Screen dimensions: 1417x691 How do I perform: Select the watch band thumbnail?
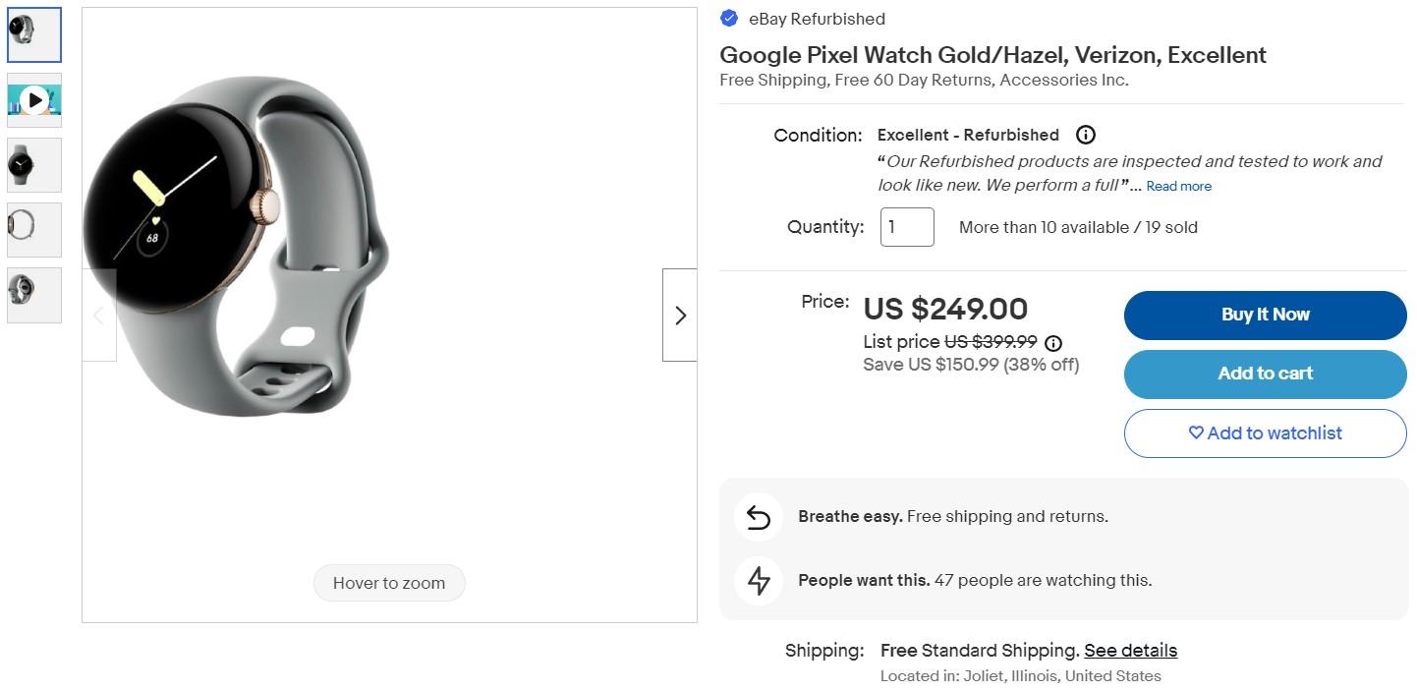33,230
